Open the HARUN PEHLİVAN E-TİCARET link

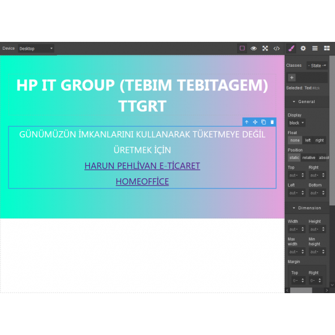pyautogui.click(x=142, y=166)
